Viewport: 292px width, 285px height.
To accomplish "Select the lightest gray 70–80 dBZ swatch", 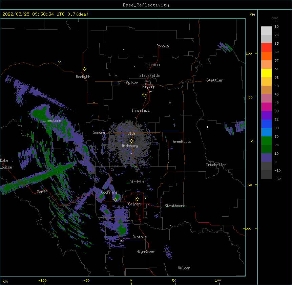I will pyautogui.click(x=266, y=30).
